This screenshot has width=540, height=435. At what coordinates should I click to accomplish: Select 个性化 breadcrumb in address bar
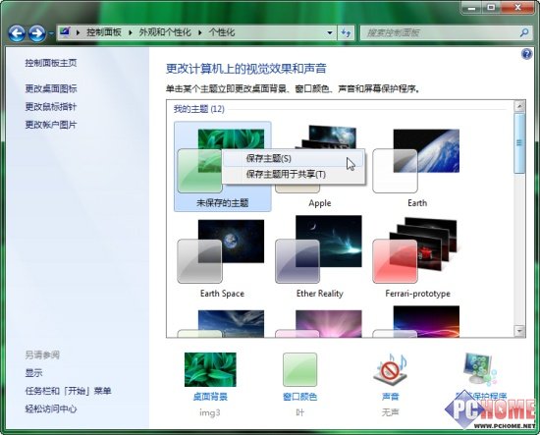point(222,32)
